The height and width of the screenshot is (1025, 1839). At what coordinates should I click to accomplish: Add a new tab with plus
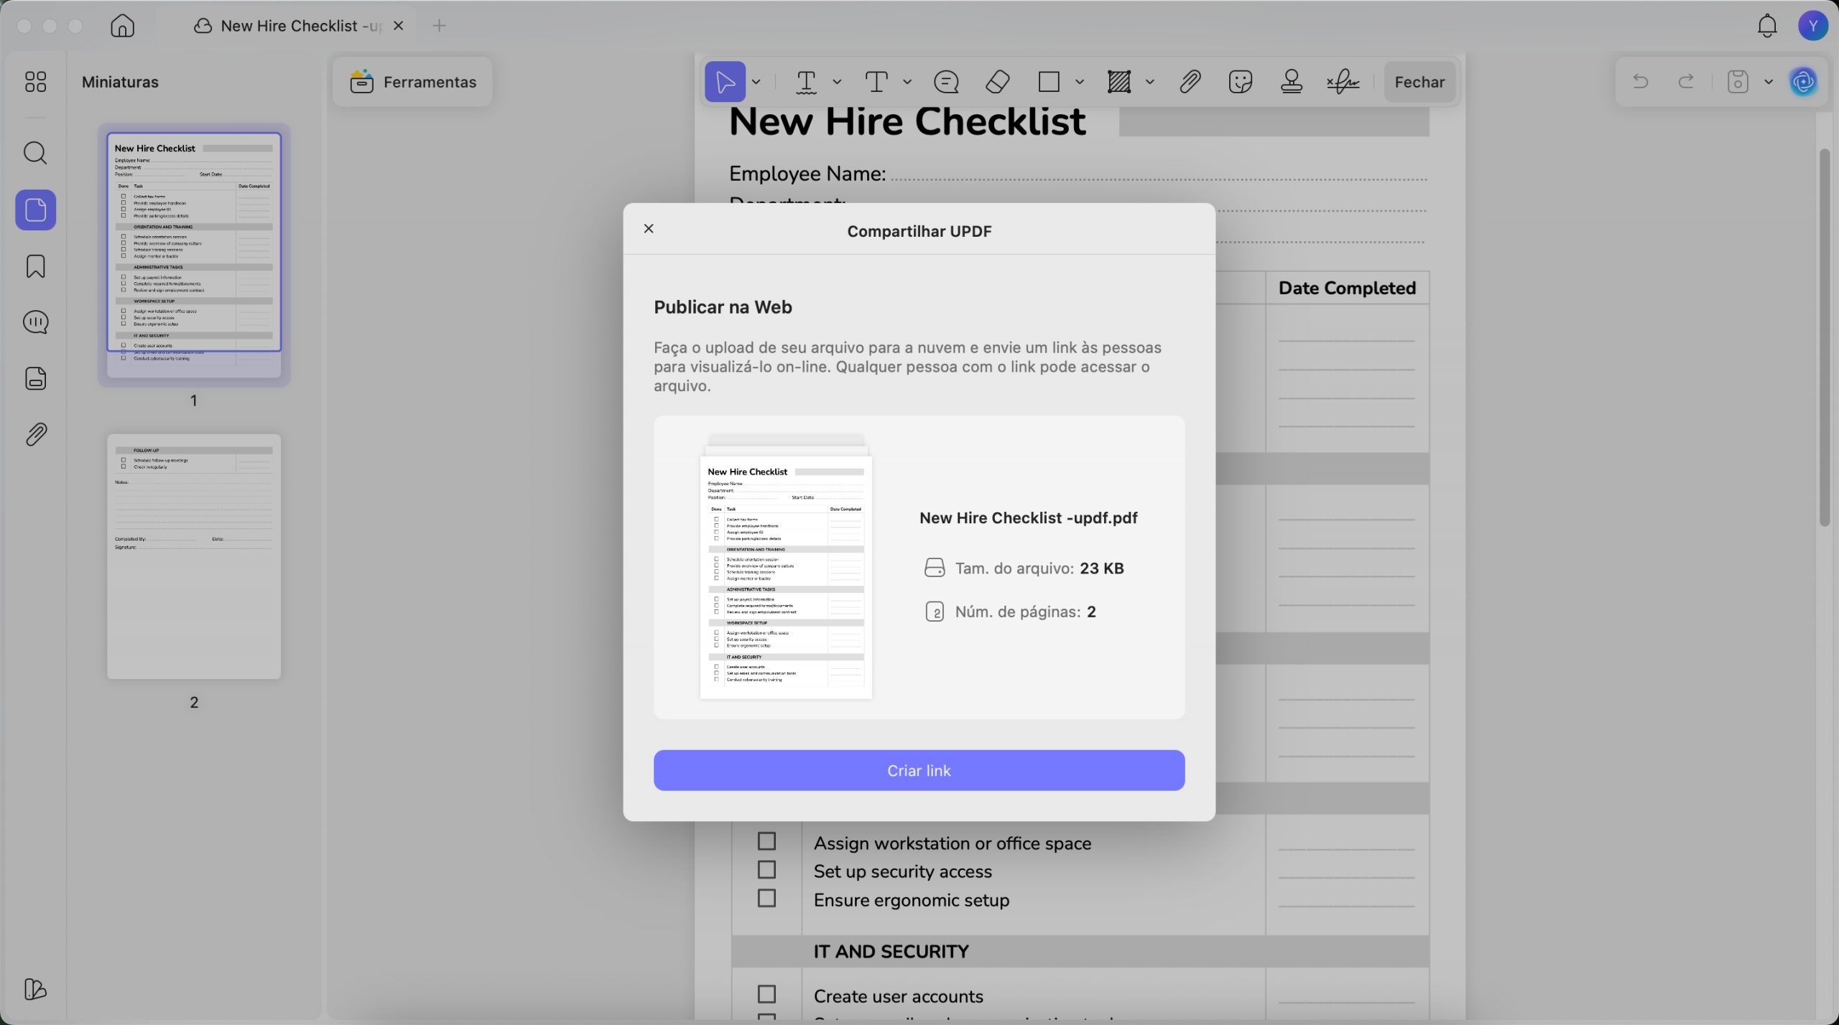(x=440, y=26)
